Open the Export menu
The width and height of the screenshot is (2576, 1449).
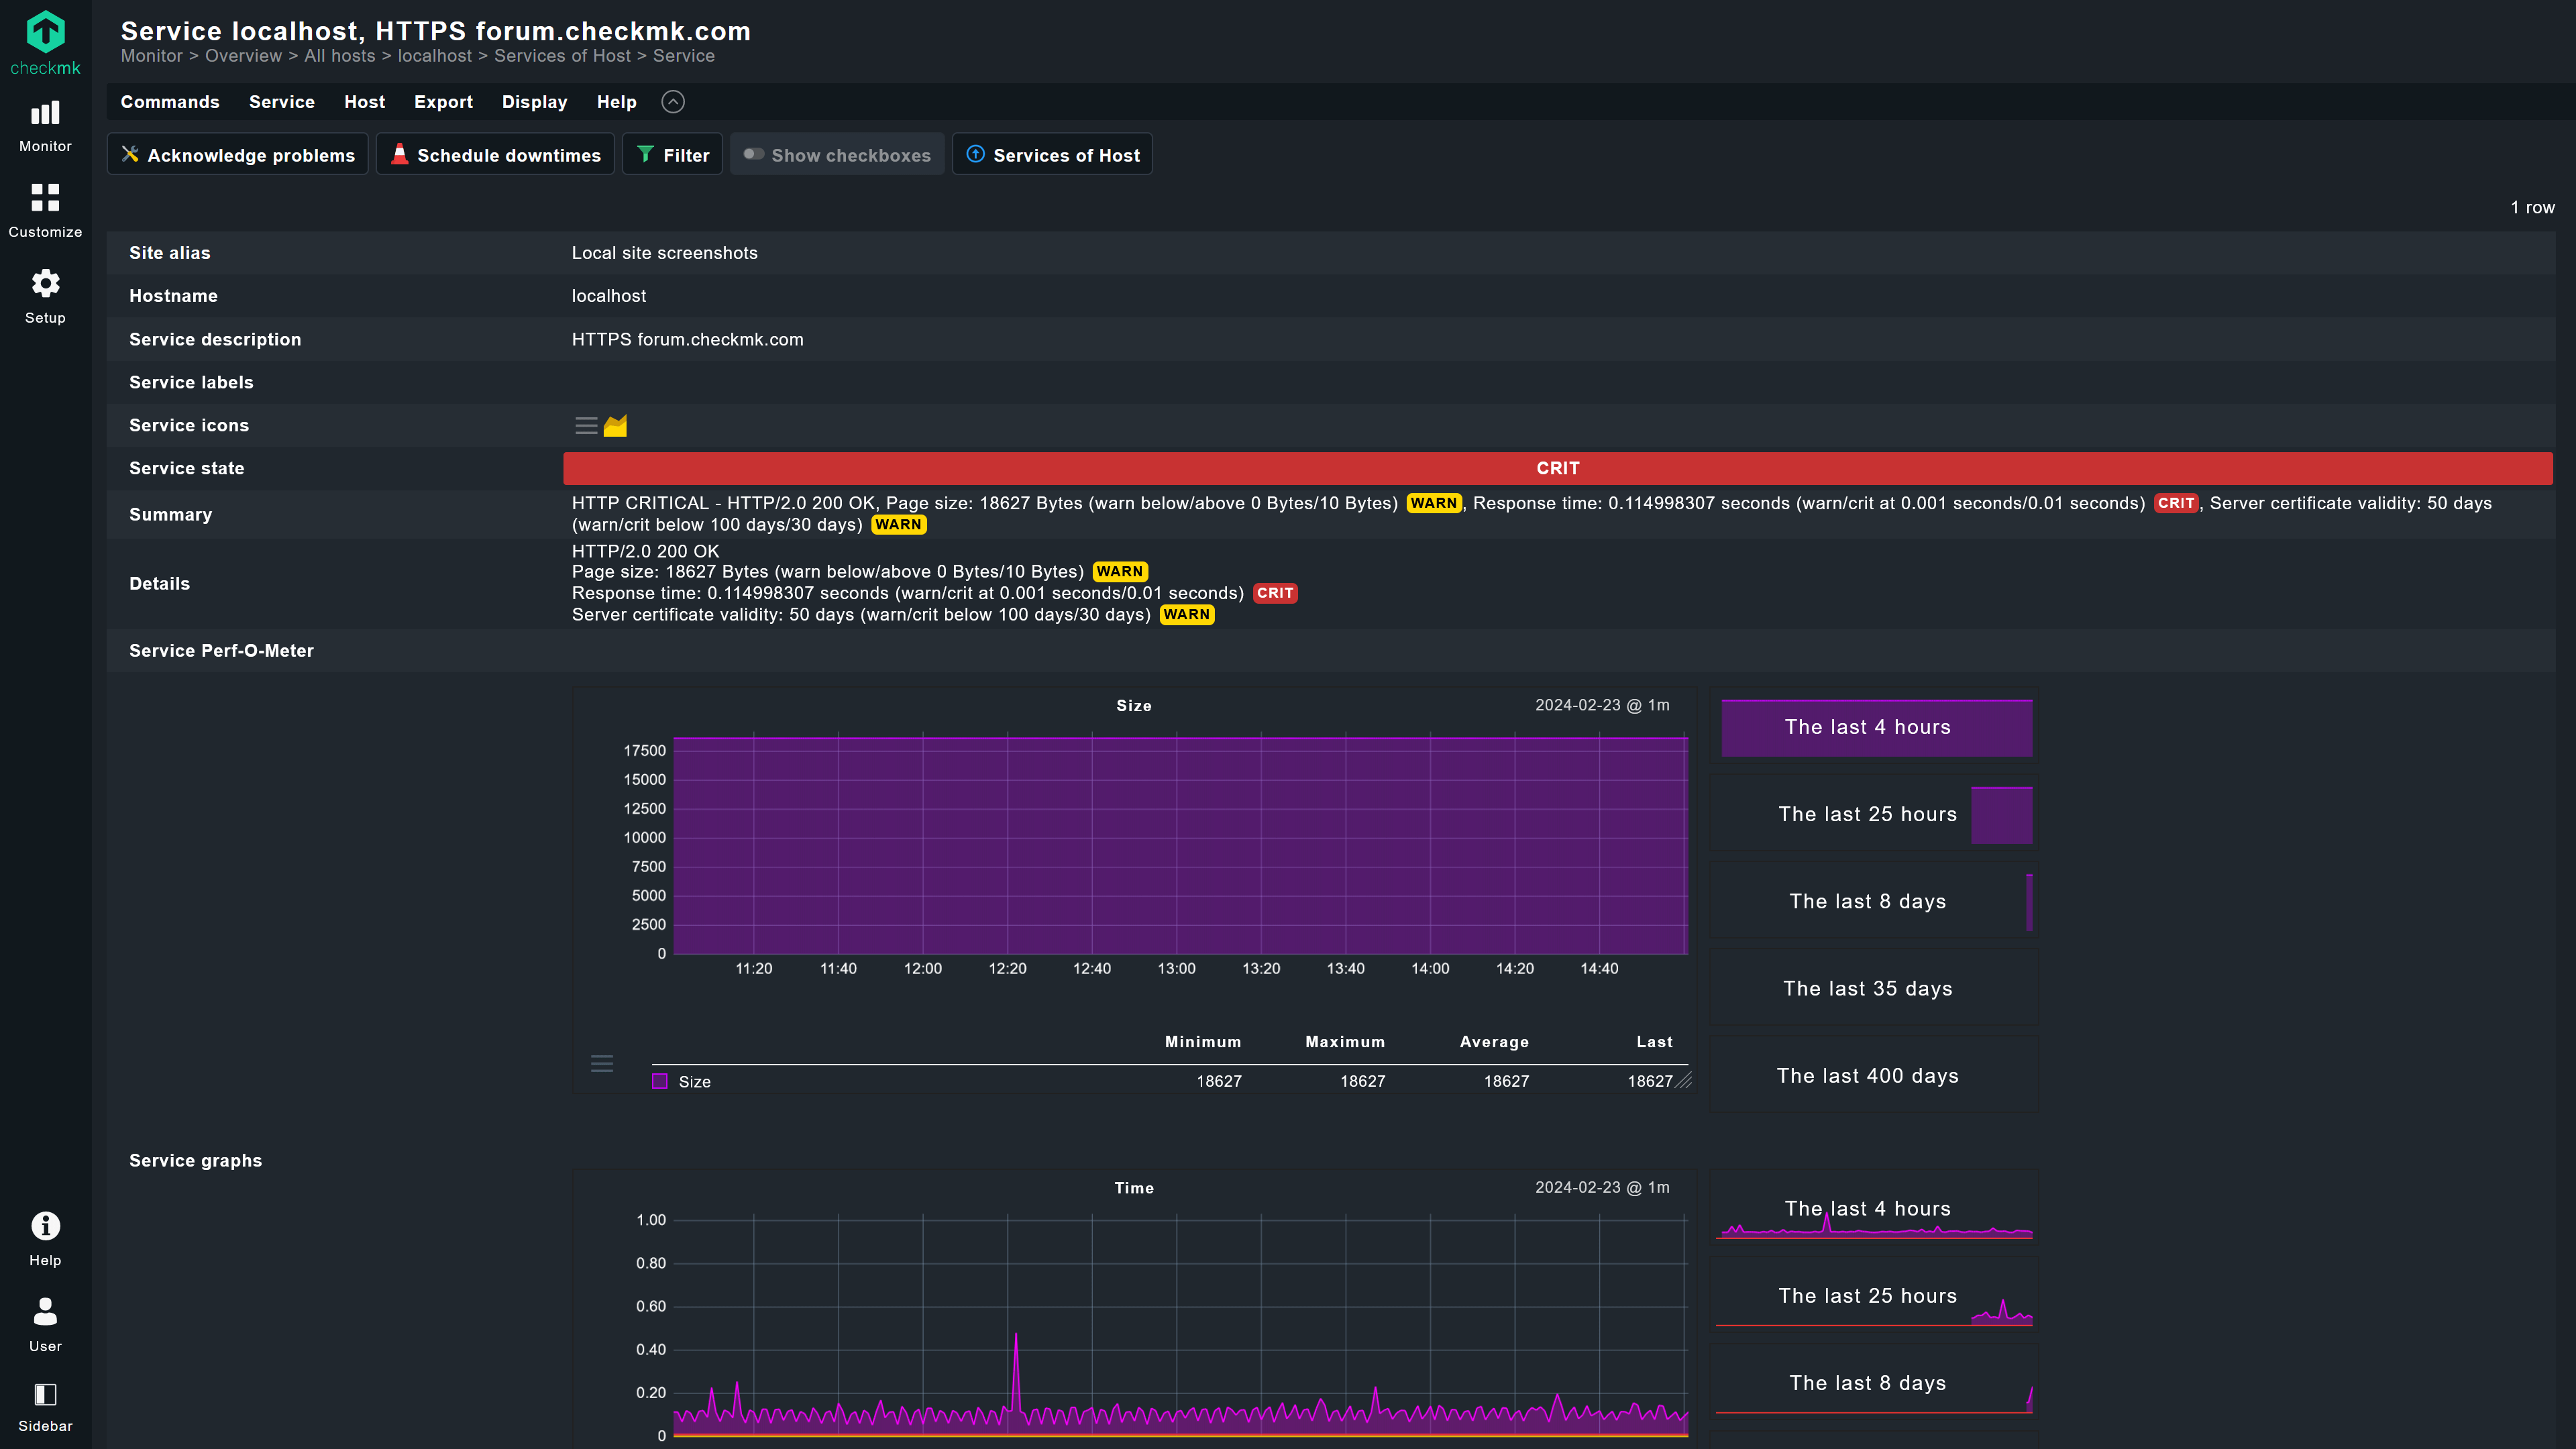[x=443, y=102]
